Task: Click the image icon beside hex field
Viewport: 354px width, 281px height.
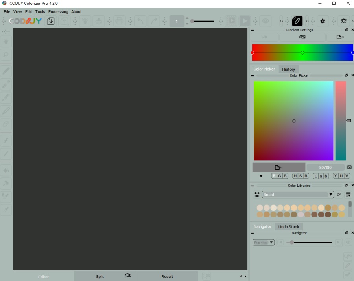Action: (349, 167)
